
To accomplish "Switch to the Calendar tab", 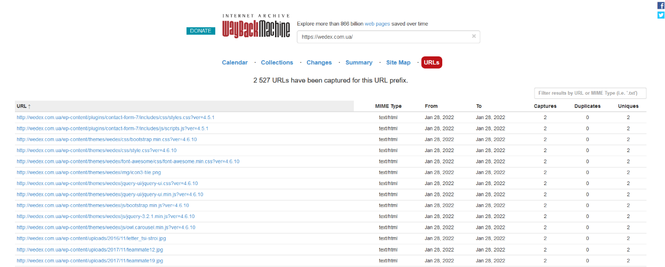I will [235, 63].
